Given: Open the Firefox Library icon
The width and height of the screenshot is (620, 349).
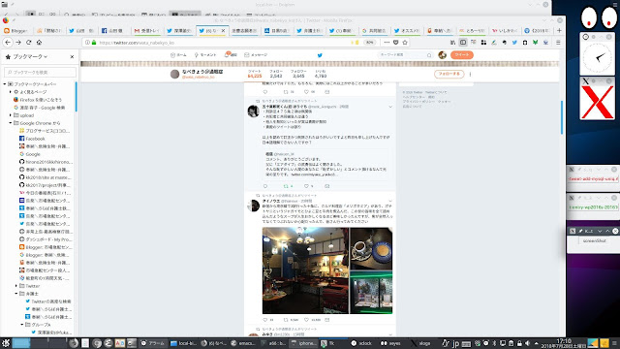Looking at the screenshot, I should pyautogui.click(x=452, y=43).
